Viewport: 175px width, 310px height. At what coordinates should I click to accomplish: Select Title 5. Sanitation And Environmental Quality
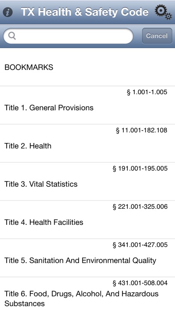[x=88, y=258]
